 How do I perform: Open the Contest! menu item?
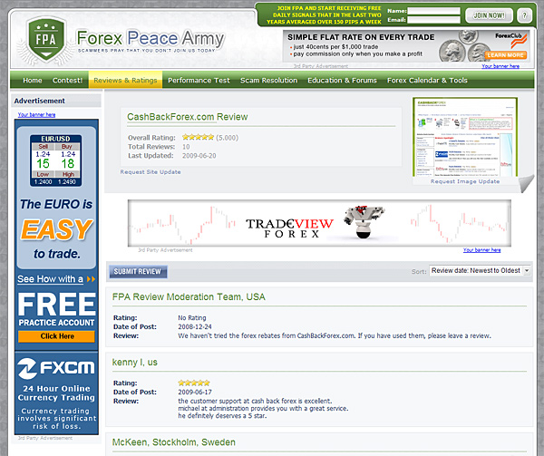[x=67, y=81]
